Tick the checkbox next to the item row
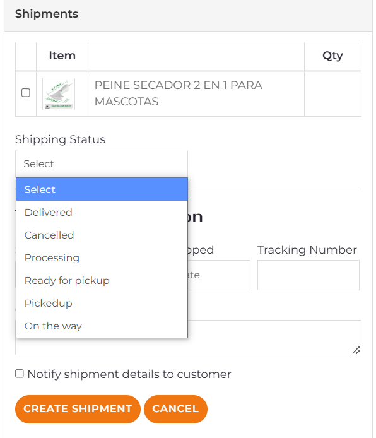Screen dimensions: 376x438 pos(26,93)
